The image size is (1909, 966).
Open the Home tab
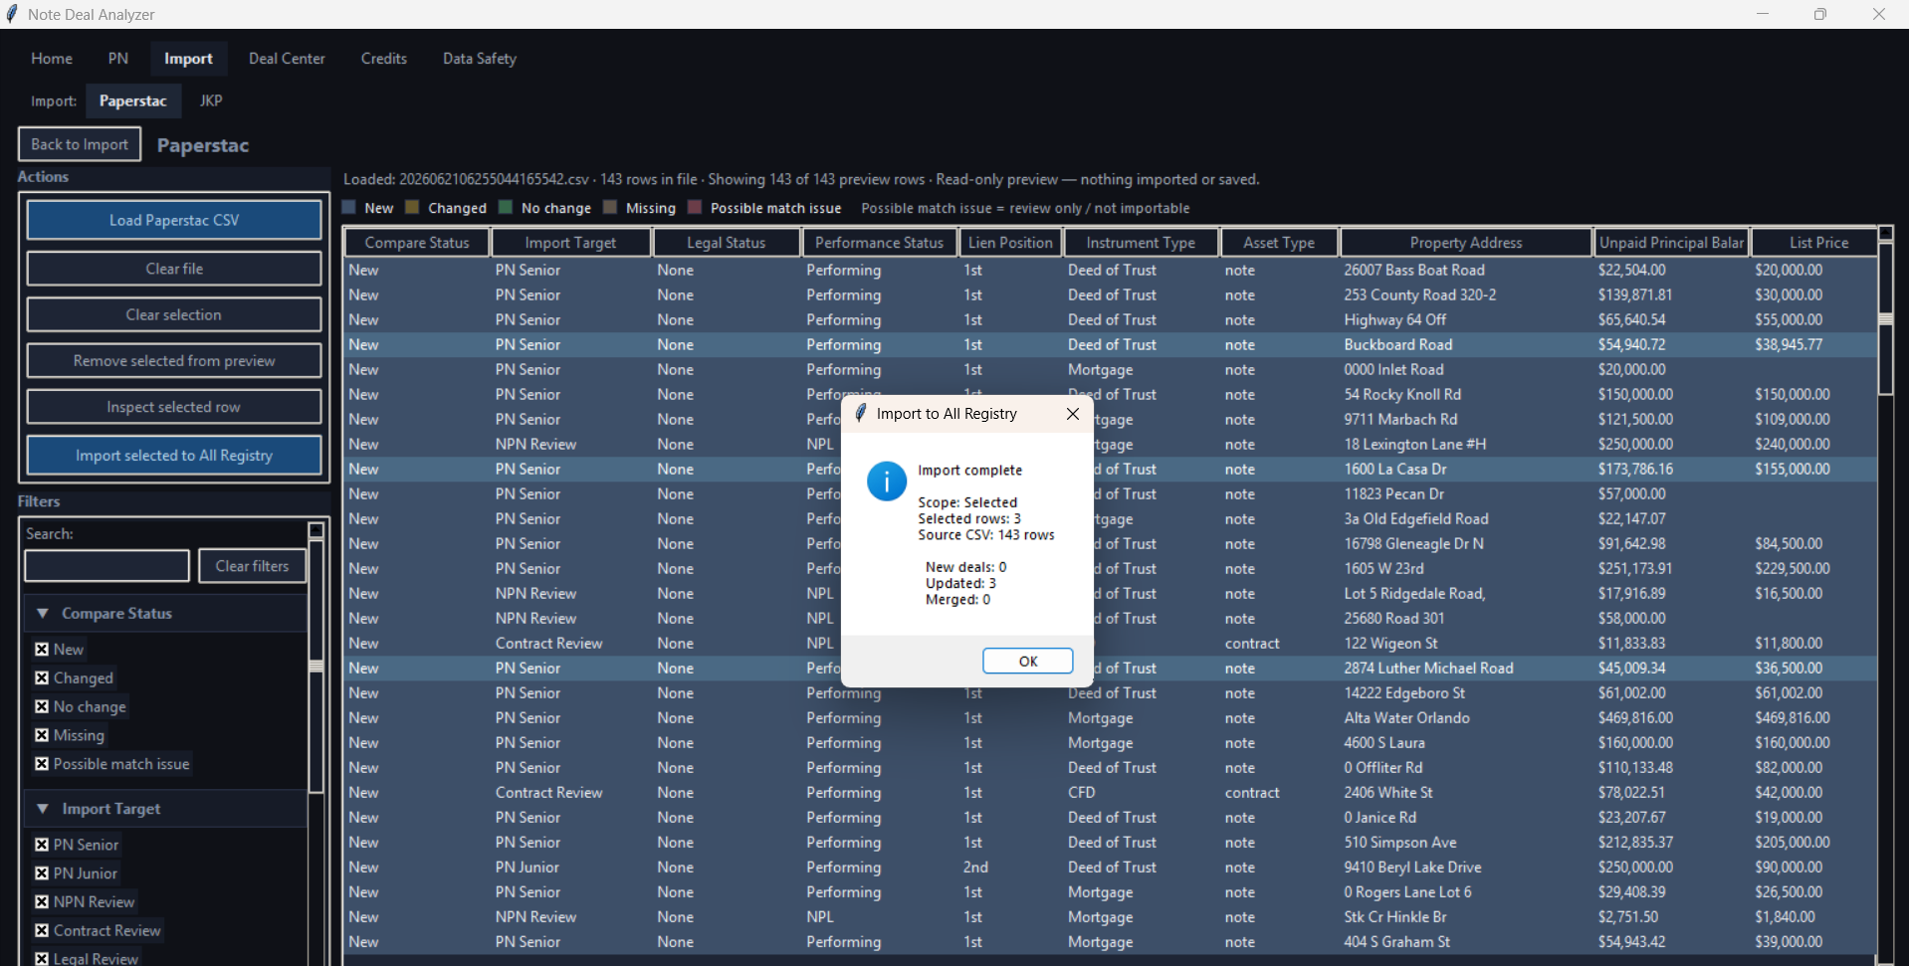point(52,59)
